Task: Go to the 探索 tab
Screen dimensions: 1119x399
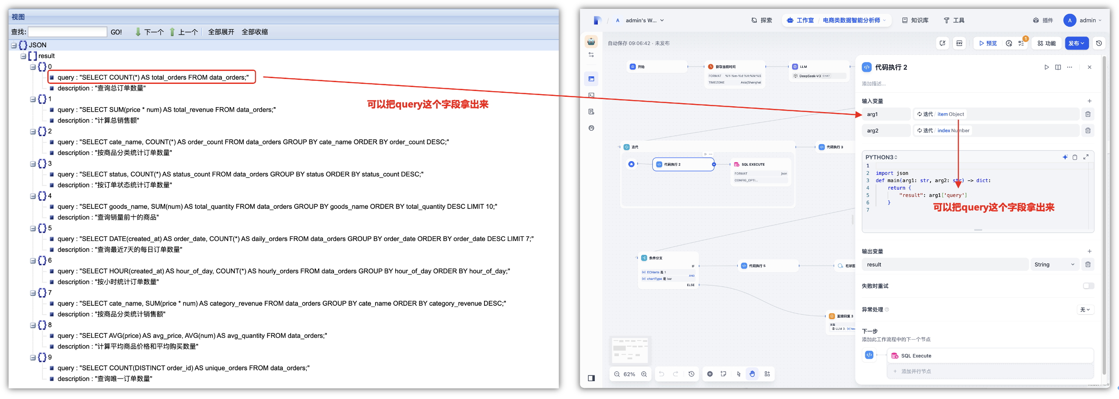Action: pyautogui.click(x=762, y=20)
